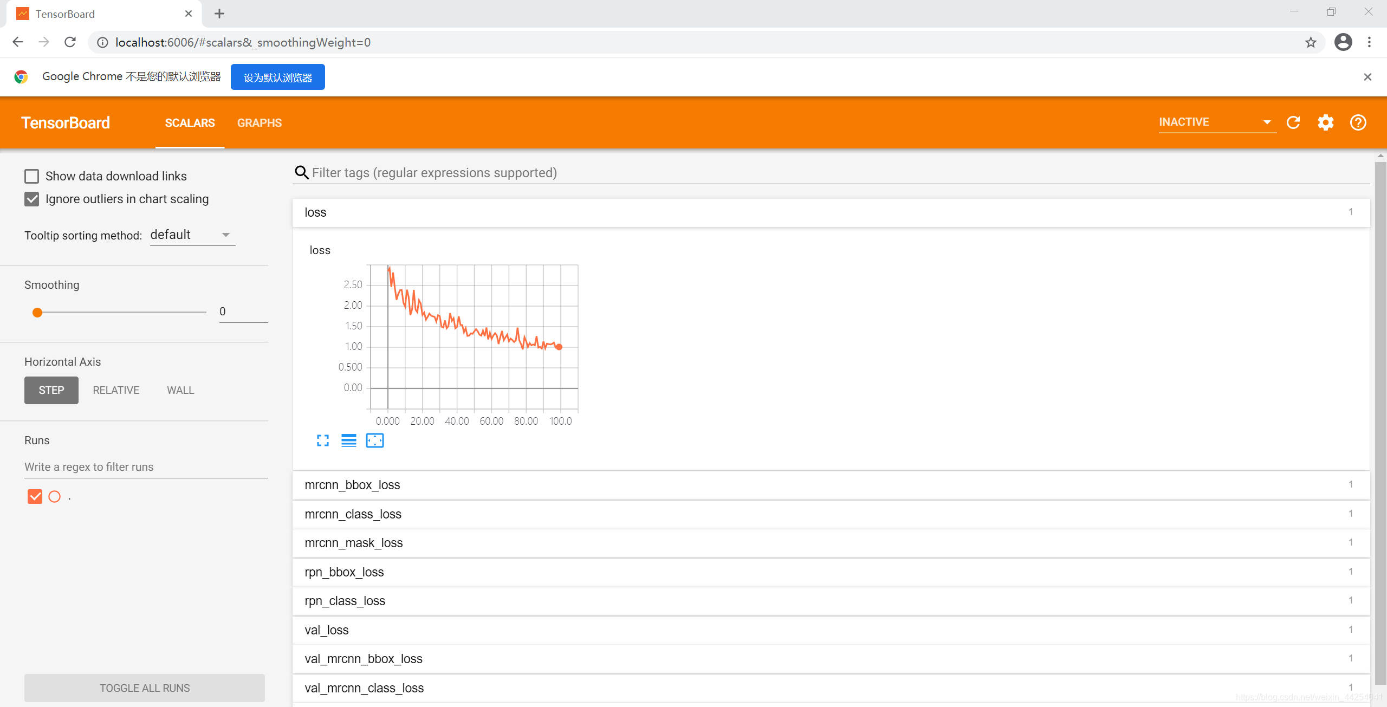Expand loss chart to full size

323,440
